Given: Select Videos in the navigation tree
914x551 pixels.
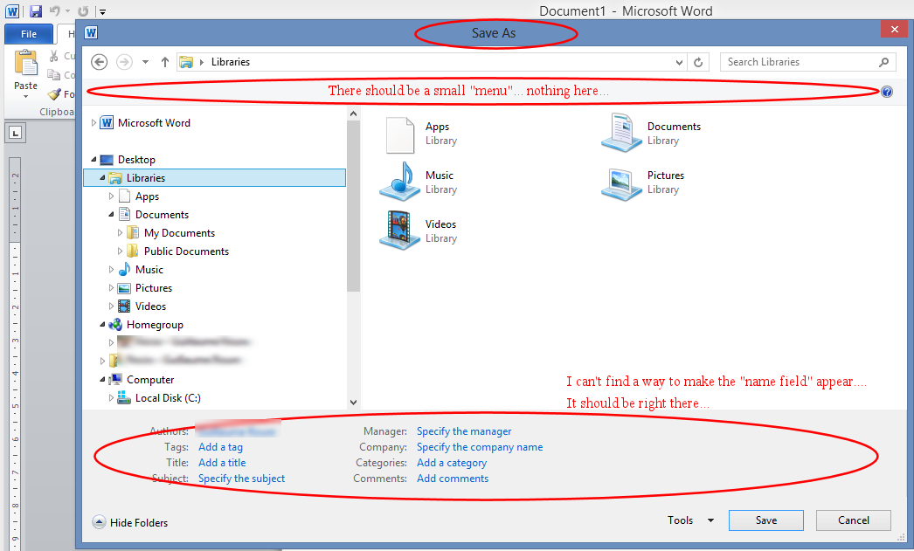Looking at the screenshot, I should (150, 306).
